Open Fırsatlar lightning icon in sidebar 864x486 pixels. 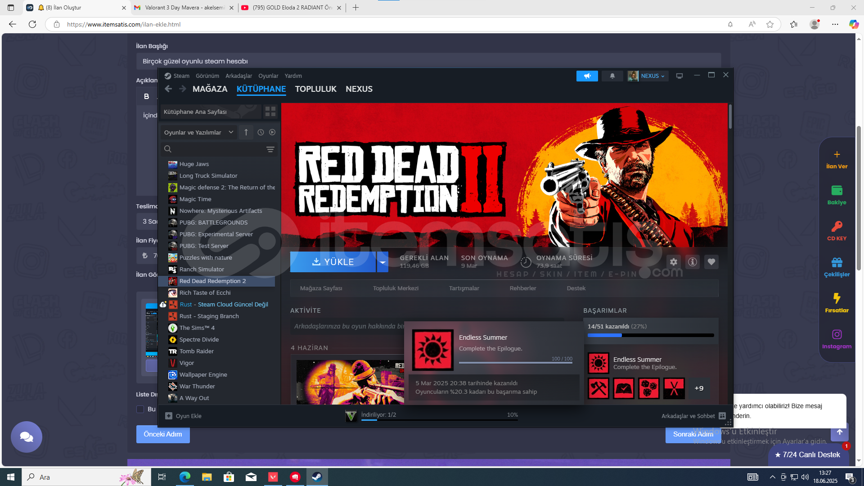tap(837, 298)
